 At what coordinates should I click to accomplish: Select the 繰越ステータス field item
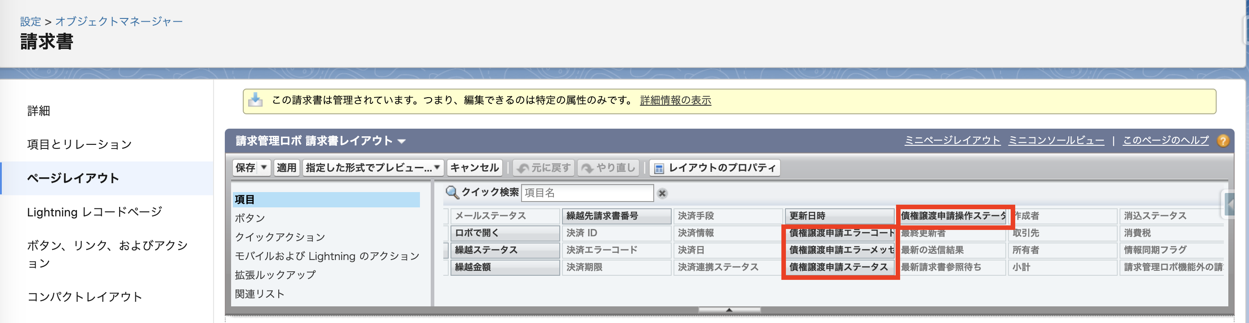505,250
